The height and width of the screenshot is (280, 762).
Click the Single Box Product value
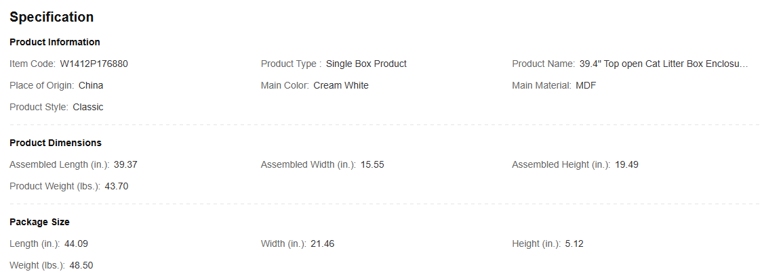(366, 64)
